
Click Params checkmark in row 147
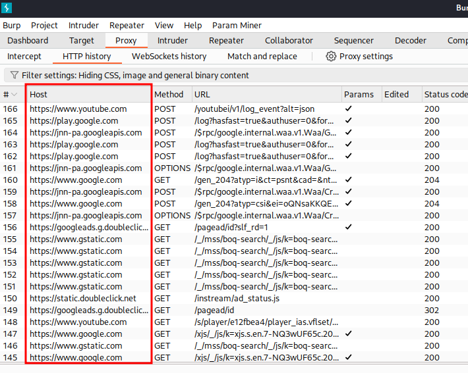pos(348,334)
